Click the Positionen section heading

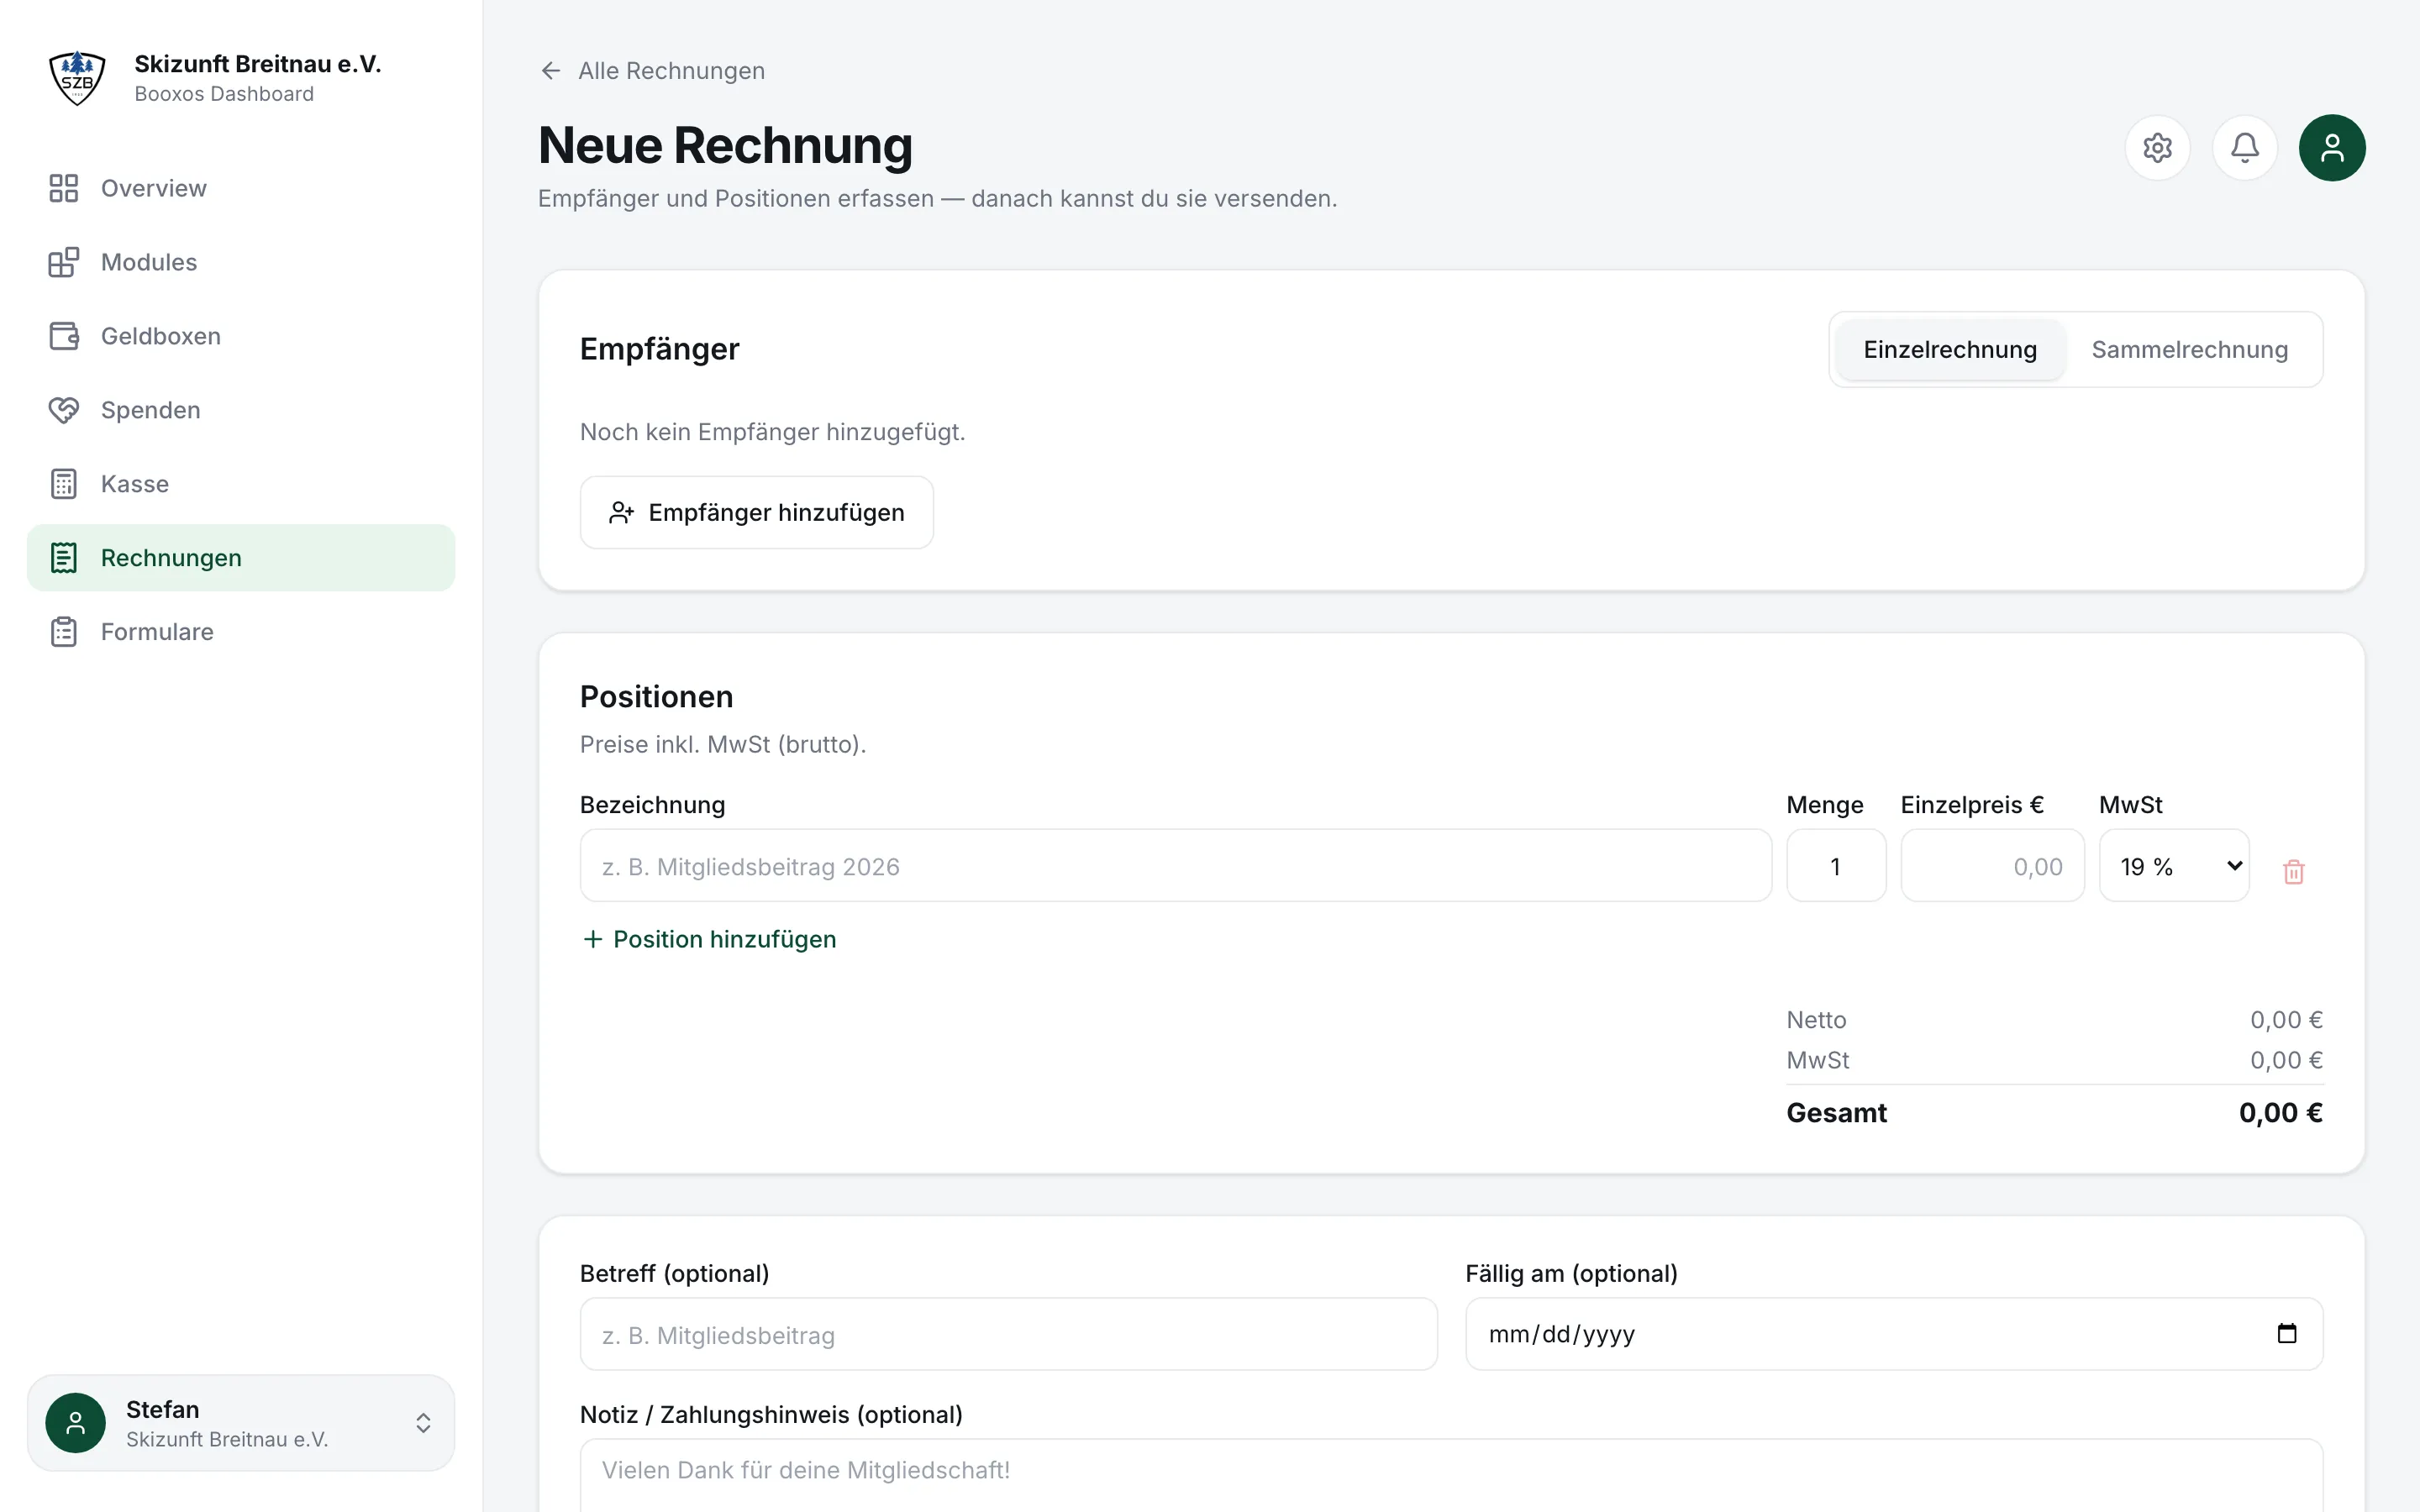click(x=656, y=697)
